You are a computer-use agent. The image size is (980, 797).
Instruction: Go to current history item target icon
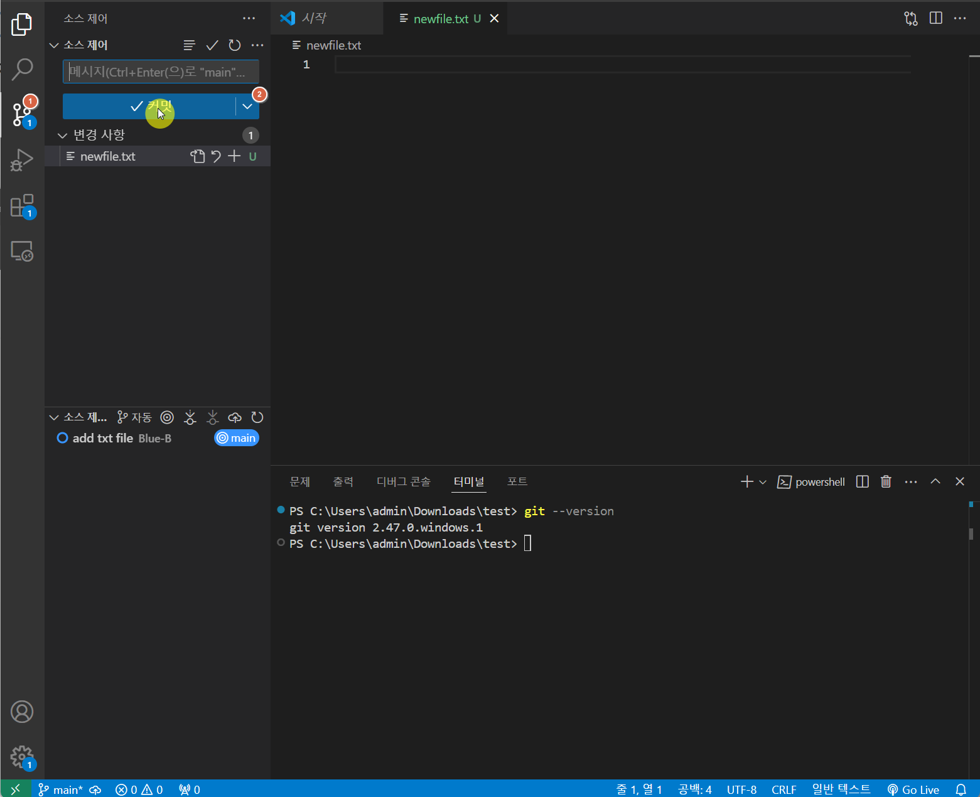tap(167, 417)
